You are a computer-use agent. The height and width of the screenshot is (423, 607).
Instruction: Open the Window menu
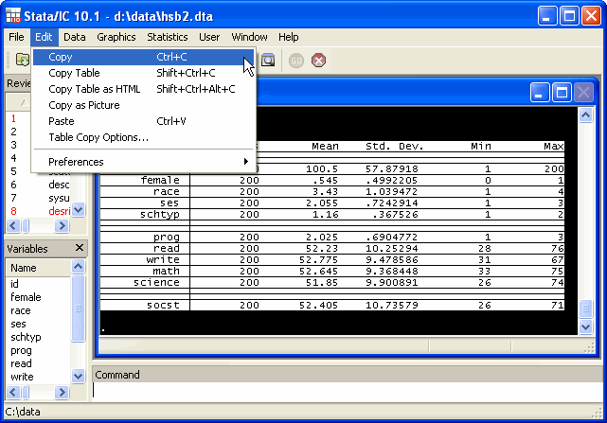pos(249,37)
